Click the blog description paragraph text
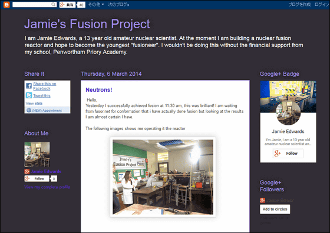The height and width of the screenshot is (233, 330). coord(164,45)
